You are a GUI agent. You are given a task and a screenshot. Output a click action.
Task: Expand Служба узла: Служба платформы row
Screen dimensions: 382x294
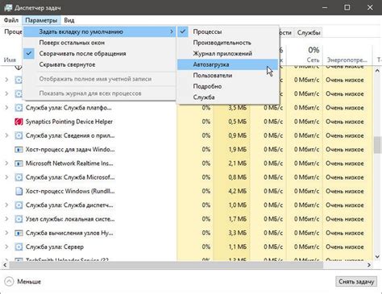tap(6, 108)
